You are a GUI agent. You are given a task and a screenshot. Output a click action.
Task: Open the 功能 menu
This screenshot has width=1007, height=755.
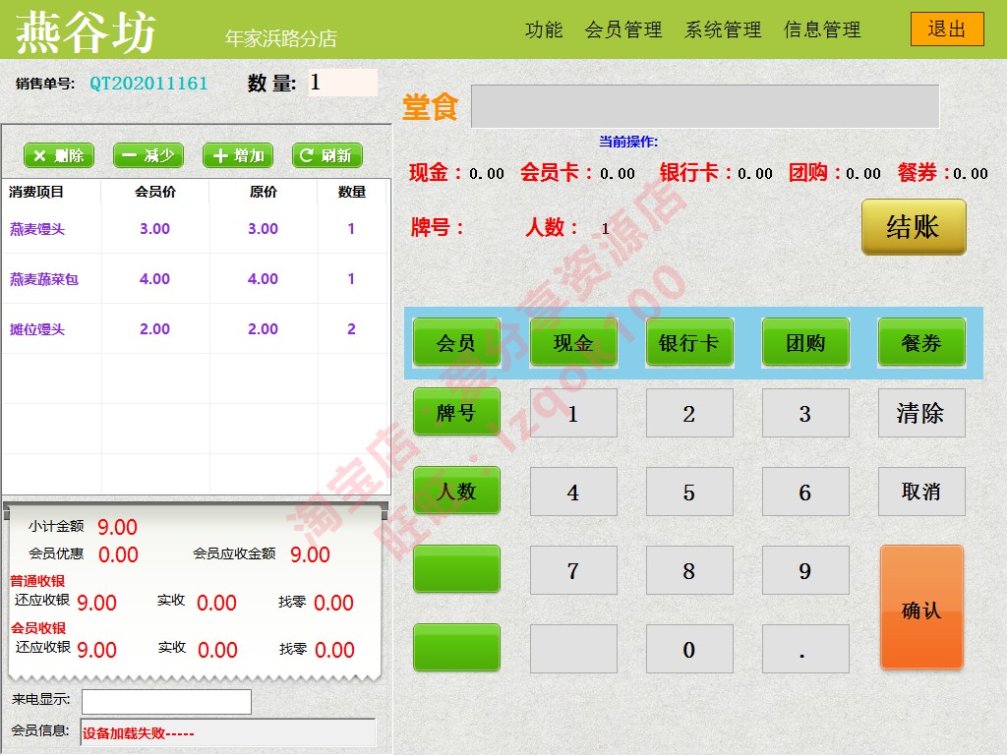pyautogui.click(x=543, y=29)
